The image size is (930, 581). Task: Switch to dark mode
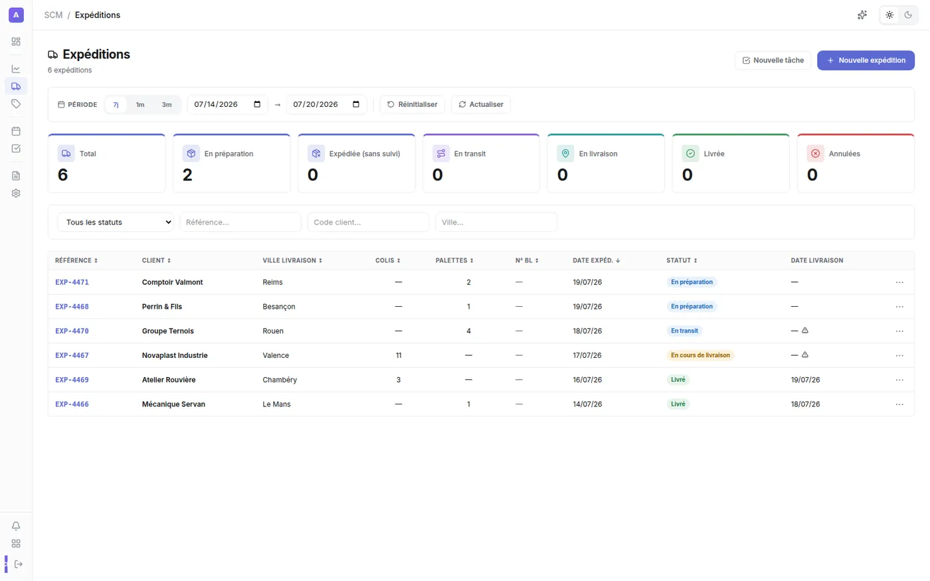tap(908, 15)
